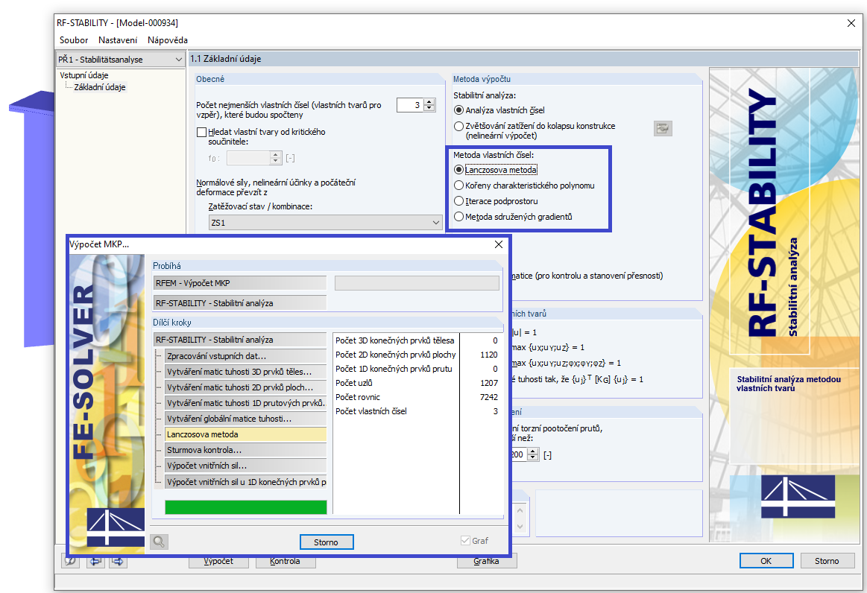The height and width of the screenshot is (593, 867).
Task: Click Počet 2D konečných prvků plochy row
Action: point(417,355)
